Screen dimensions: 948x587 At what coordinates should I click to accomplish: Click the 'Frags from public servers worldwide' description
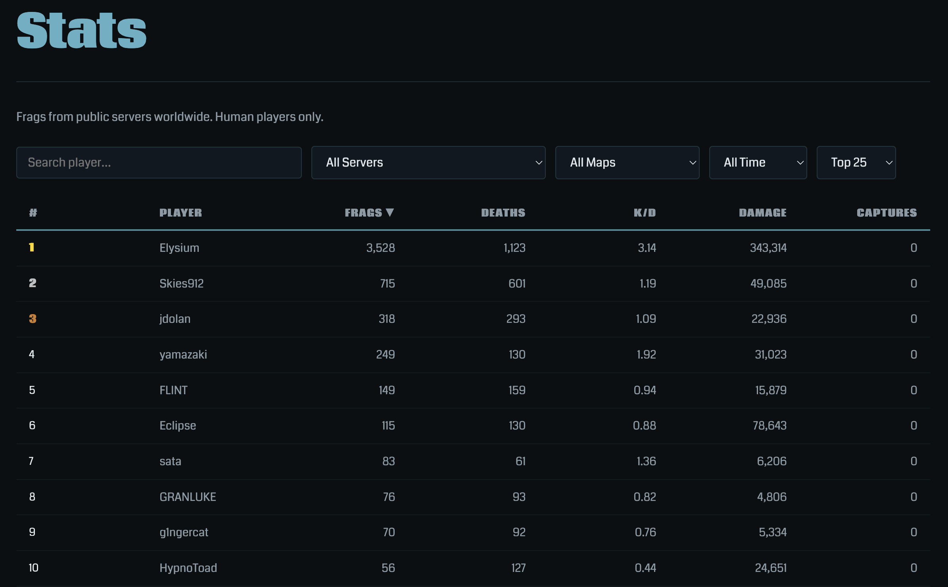point(170,117)
